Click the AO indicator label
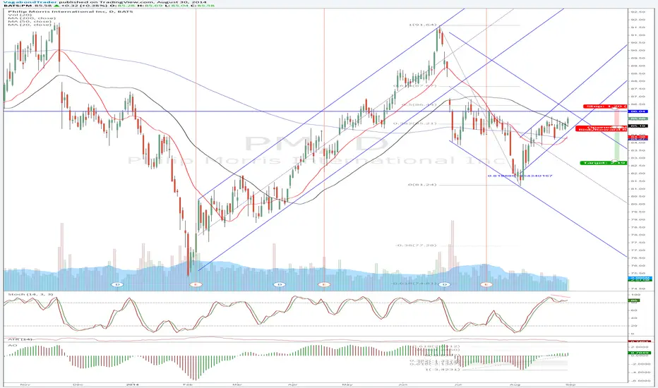Screen dimensions: 658x388 point(12,345)
